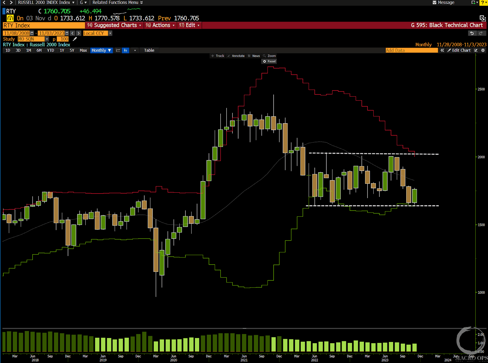Click the RTY ticker info icon
This screenshot has width=488, height=363.
pyautogui.click(x=10, y=18)
